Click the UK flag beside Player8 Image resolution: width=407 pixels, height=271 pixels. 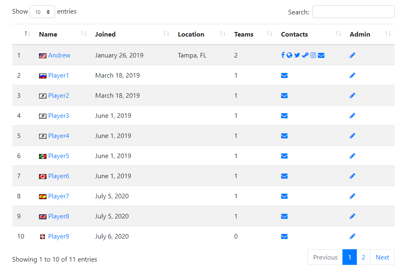click(43, 217)
